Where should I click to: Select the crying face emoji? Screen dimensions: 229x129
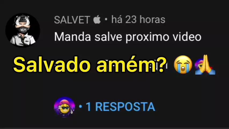[183, 64]
